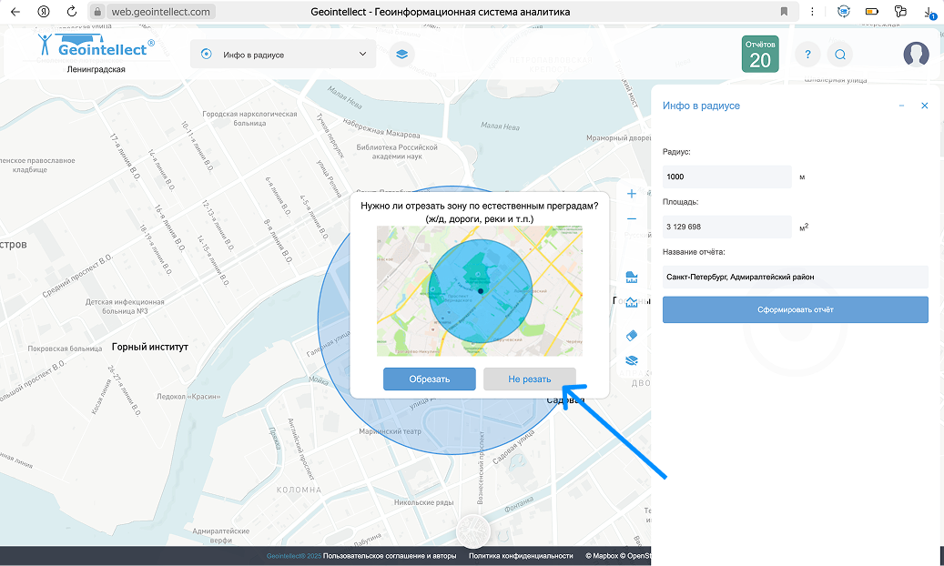Click the "Не резать" button

[x=529, y=379]
